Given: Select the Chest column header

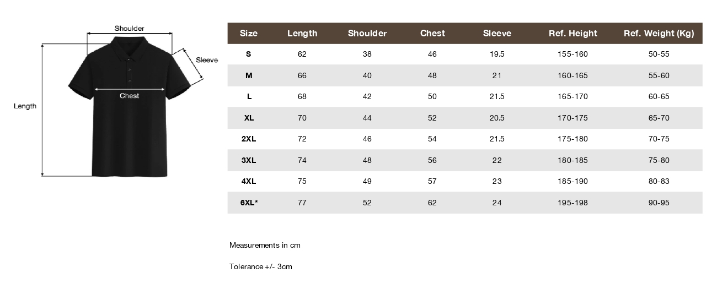Looking at the screenshot, I should [x=432, y=34].
